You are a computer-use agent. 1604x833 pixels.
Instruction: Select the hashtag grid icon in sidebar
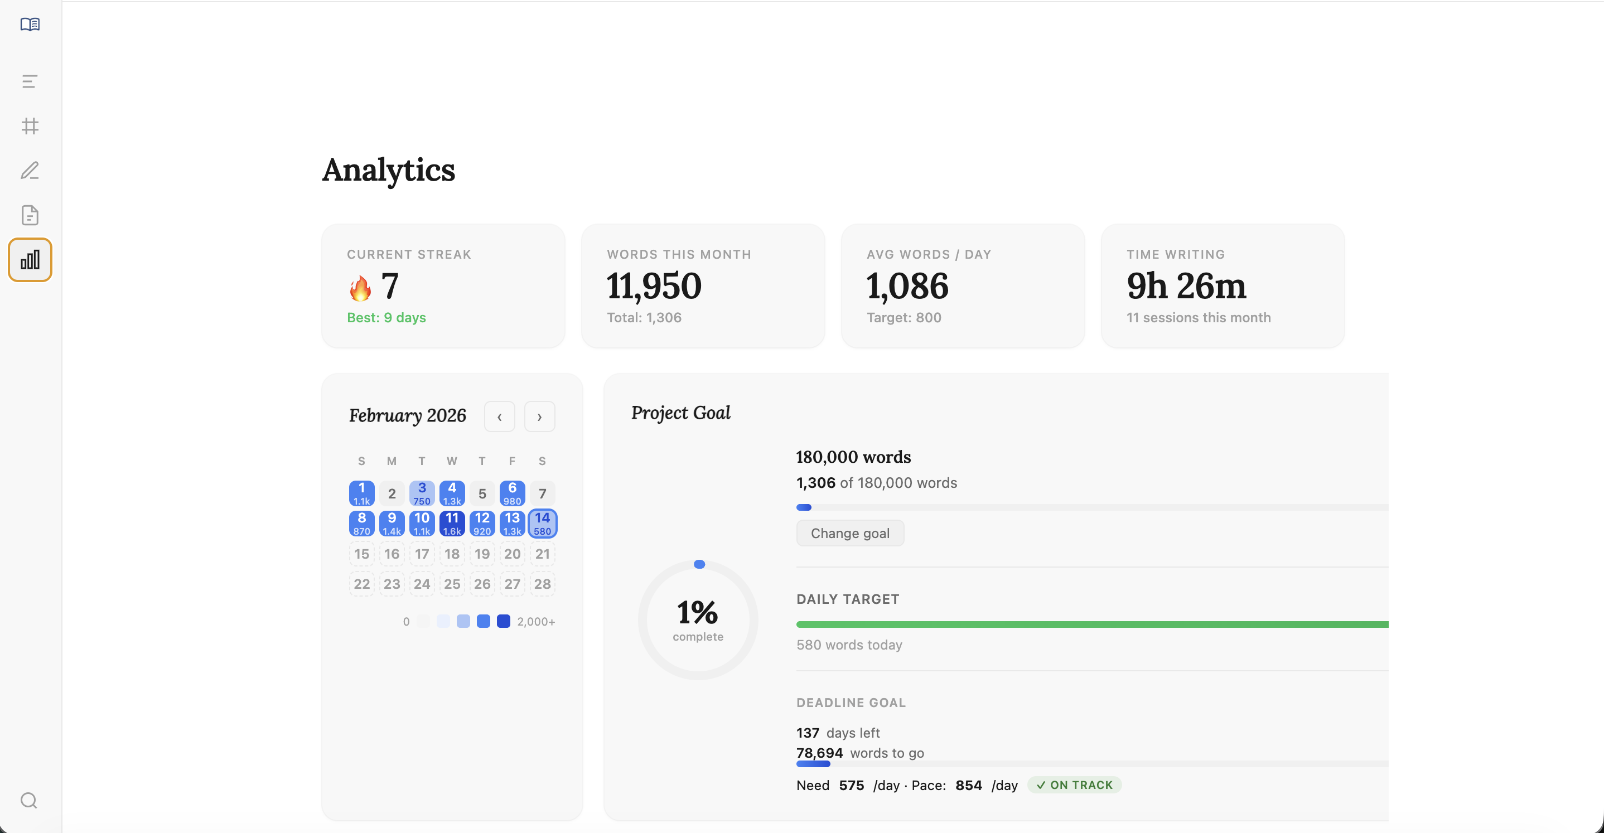click(29, 127)
